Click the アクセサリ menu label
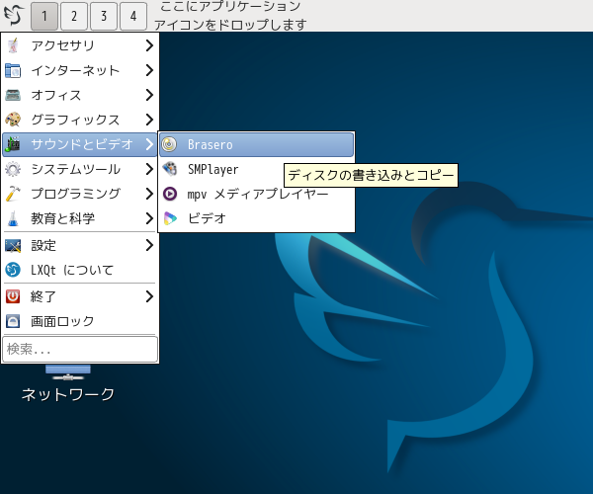This screenshot has height=494, width=593. pos(62,45)
